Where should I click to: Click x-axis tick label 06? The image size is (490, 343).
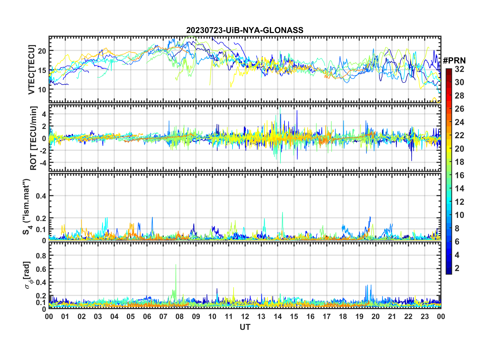147,316
